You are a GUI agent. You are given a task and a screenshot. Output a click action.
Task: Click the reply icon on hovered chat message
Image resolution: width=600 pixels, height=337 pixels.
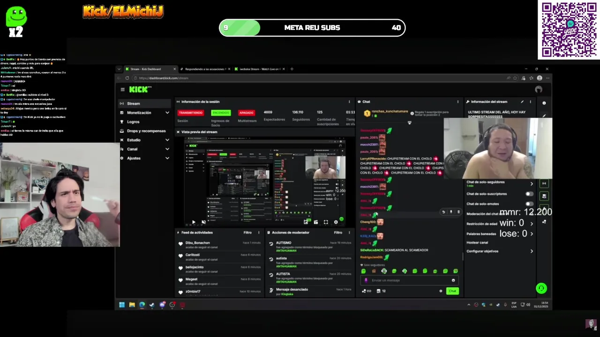pos(443,212)
